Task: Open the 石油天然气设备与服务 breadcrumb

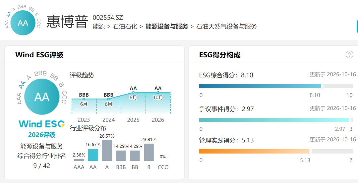Action: [226, 27]
